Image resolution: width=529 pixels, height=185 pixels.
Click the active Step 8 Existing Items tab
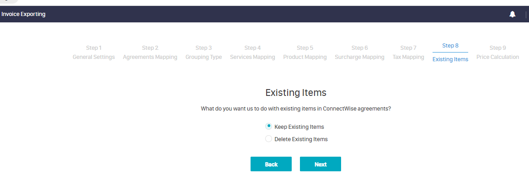(450, 53)
